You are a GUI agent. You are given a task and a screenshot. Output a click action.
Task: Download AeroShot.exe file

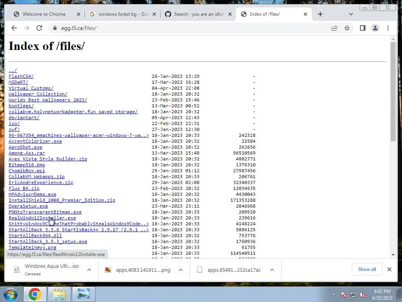[26, 147]
